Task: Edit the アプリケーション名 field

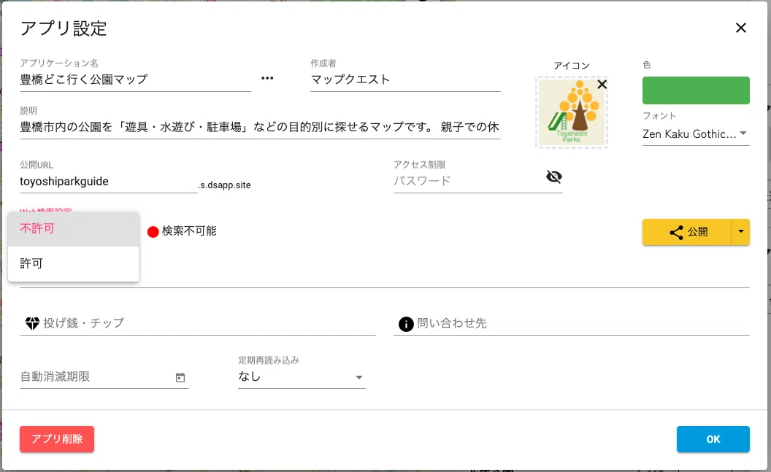Action: 135,80
